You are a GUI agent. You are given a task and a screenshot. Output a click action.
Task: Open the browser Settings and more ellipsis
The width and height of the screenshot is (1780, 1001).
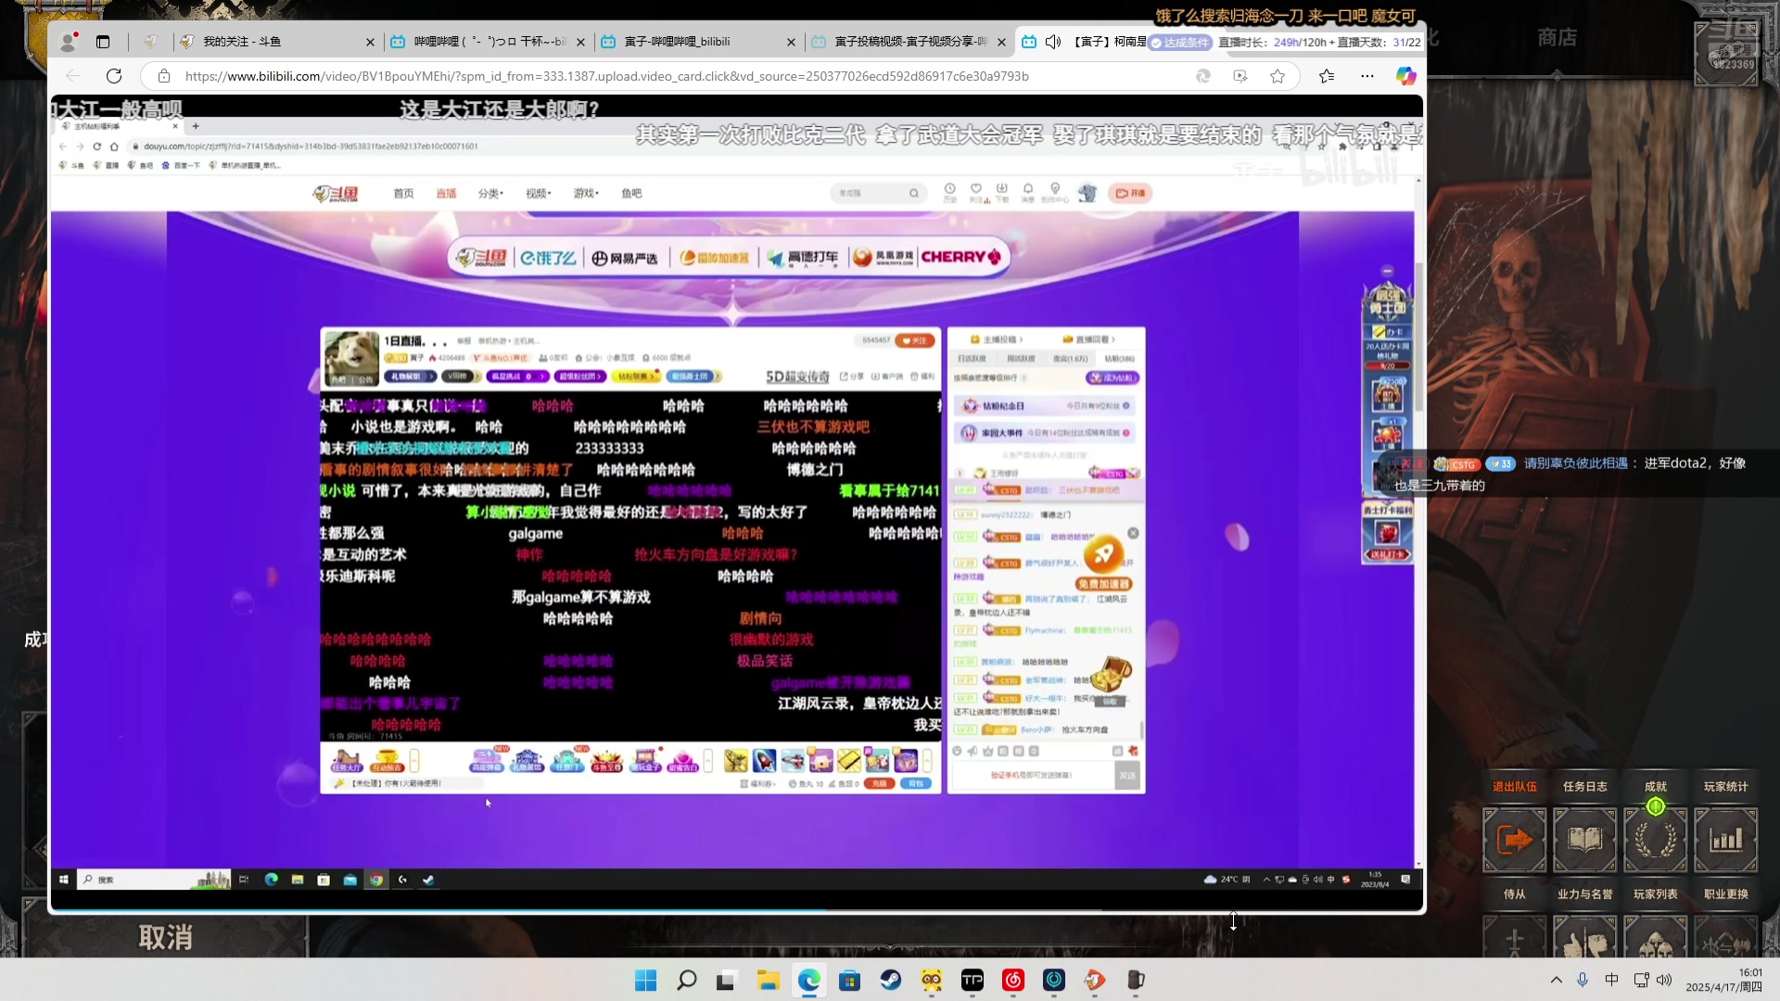pyautogui.click(x=1367, y=76)
